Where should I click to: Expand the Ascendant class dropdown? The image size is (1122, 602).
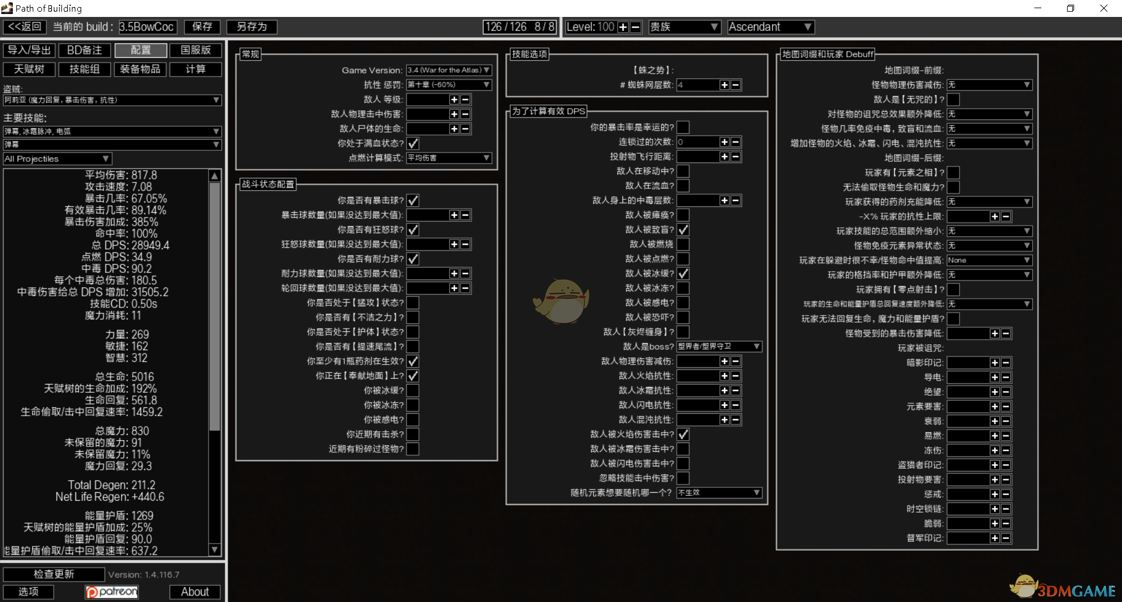tap(770, 27)
